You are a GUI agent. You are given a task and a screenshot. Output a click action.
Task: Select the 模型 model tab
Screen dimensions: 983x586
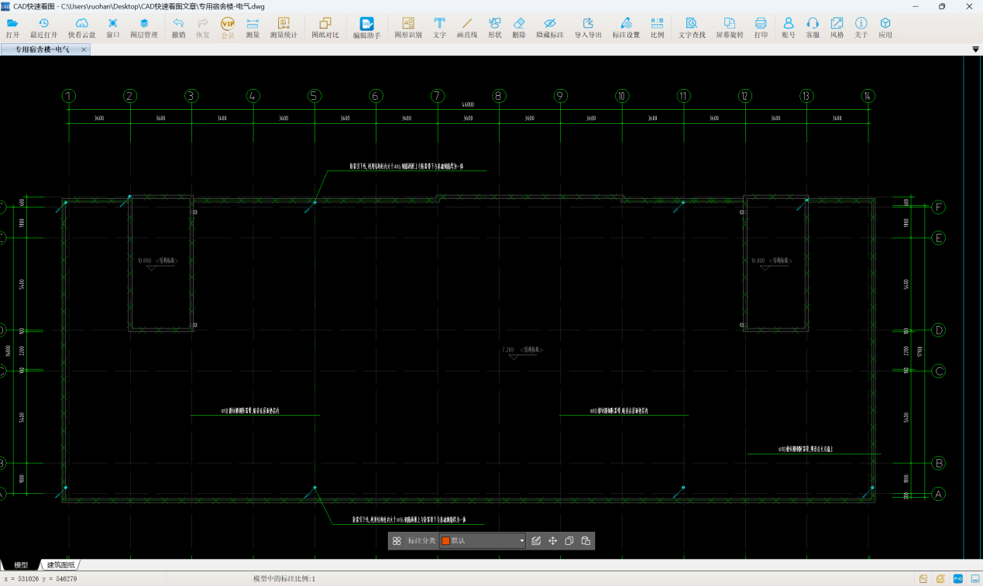point(21,565)
